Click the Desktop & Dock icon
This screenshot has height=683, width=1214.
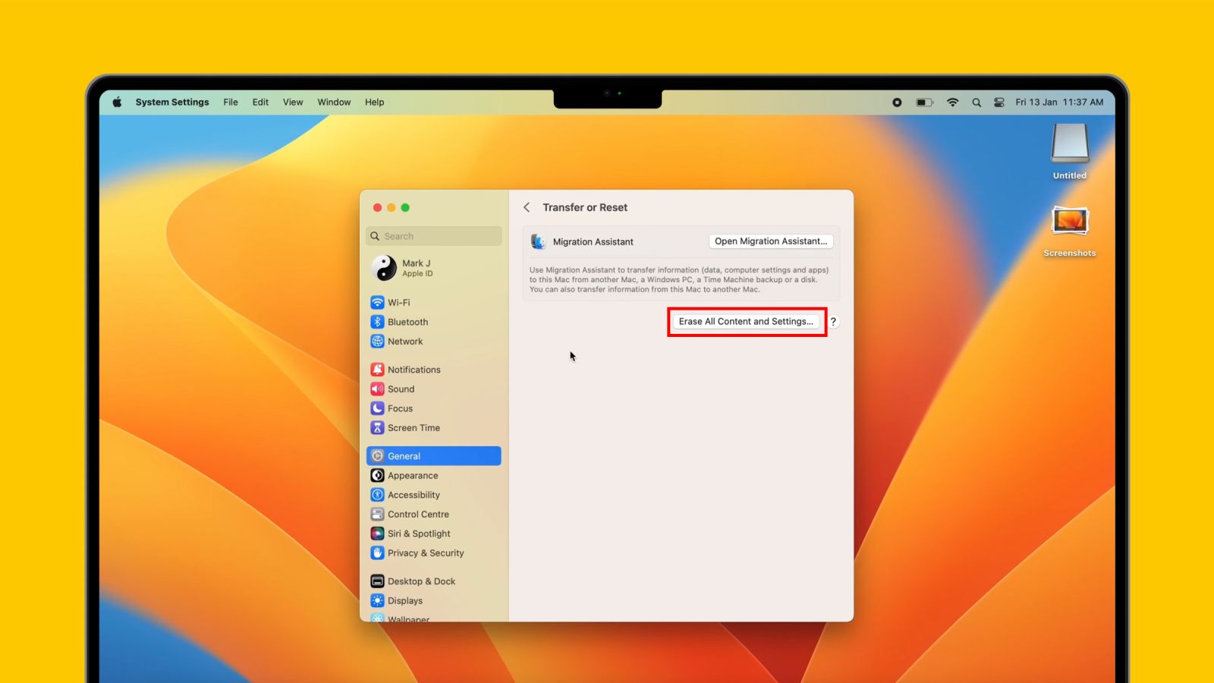[x=377, y=581]
